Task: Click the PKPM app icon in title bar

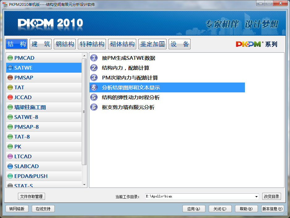Action: 5,4
